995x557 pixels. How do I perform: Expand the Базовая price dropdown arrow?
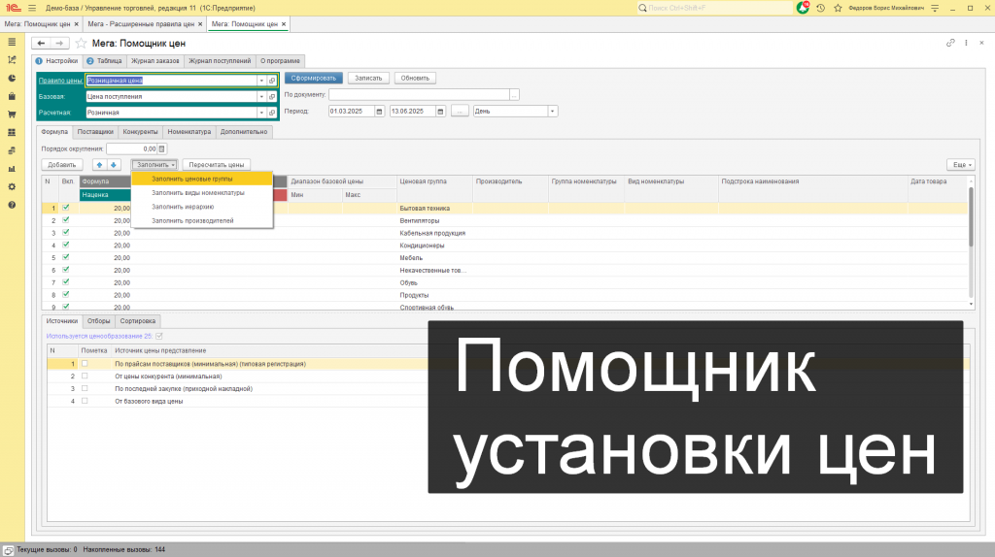261,97
